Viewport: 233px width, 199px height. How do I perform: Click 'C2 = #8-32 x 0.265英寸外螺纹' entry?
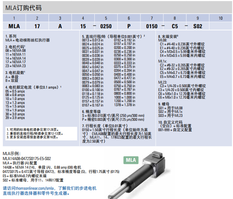point(182,65)
